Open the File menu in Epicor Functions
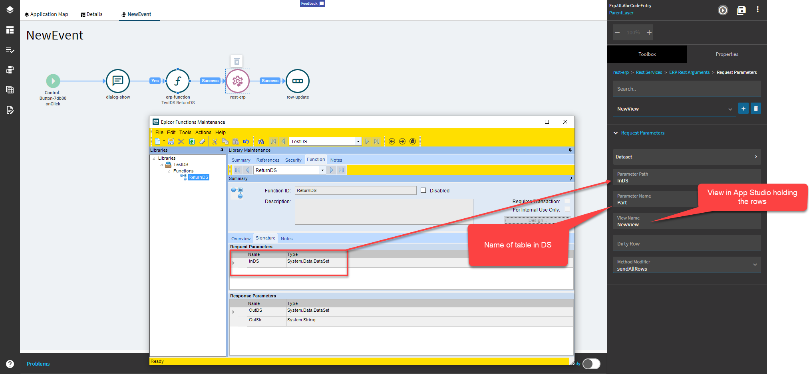Viewport: 809px width, 374px height. coord(159,133)
